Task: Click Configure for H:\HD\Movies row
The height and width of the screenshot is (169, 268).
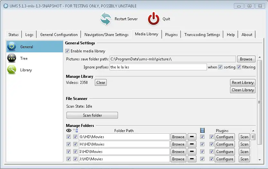Action: pos(225,144)
